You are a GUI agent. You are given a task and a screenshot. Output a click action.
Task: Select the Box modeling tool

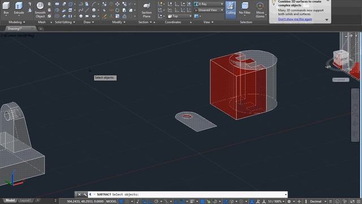point(6,9)
